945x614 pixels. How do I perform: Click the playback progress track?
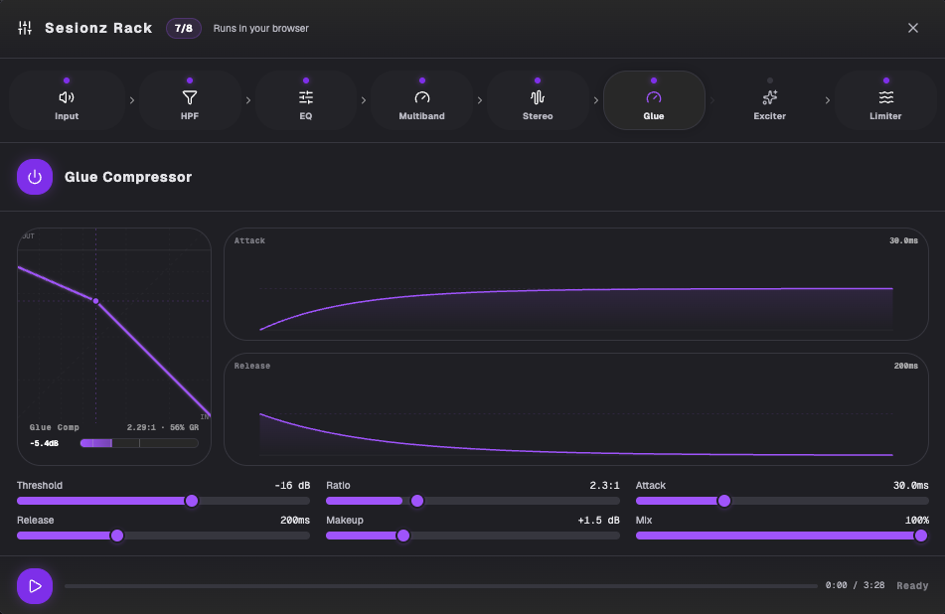pos(440,585)
